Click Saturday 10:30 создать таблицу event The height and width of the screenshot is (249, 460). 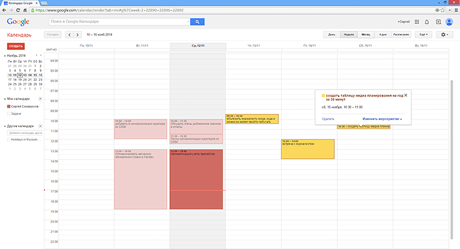[x=364, y=127]
